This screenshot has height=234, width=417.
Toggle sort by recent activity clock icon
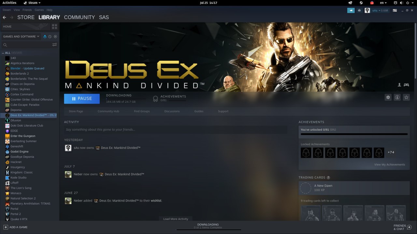click(50, 36)
